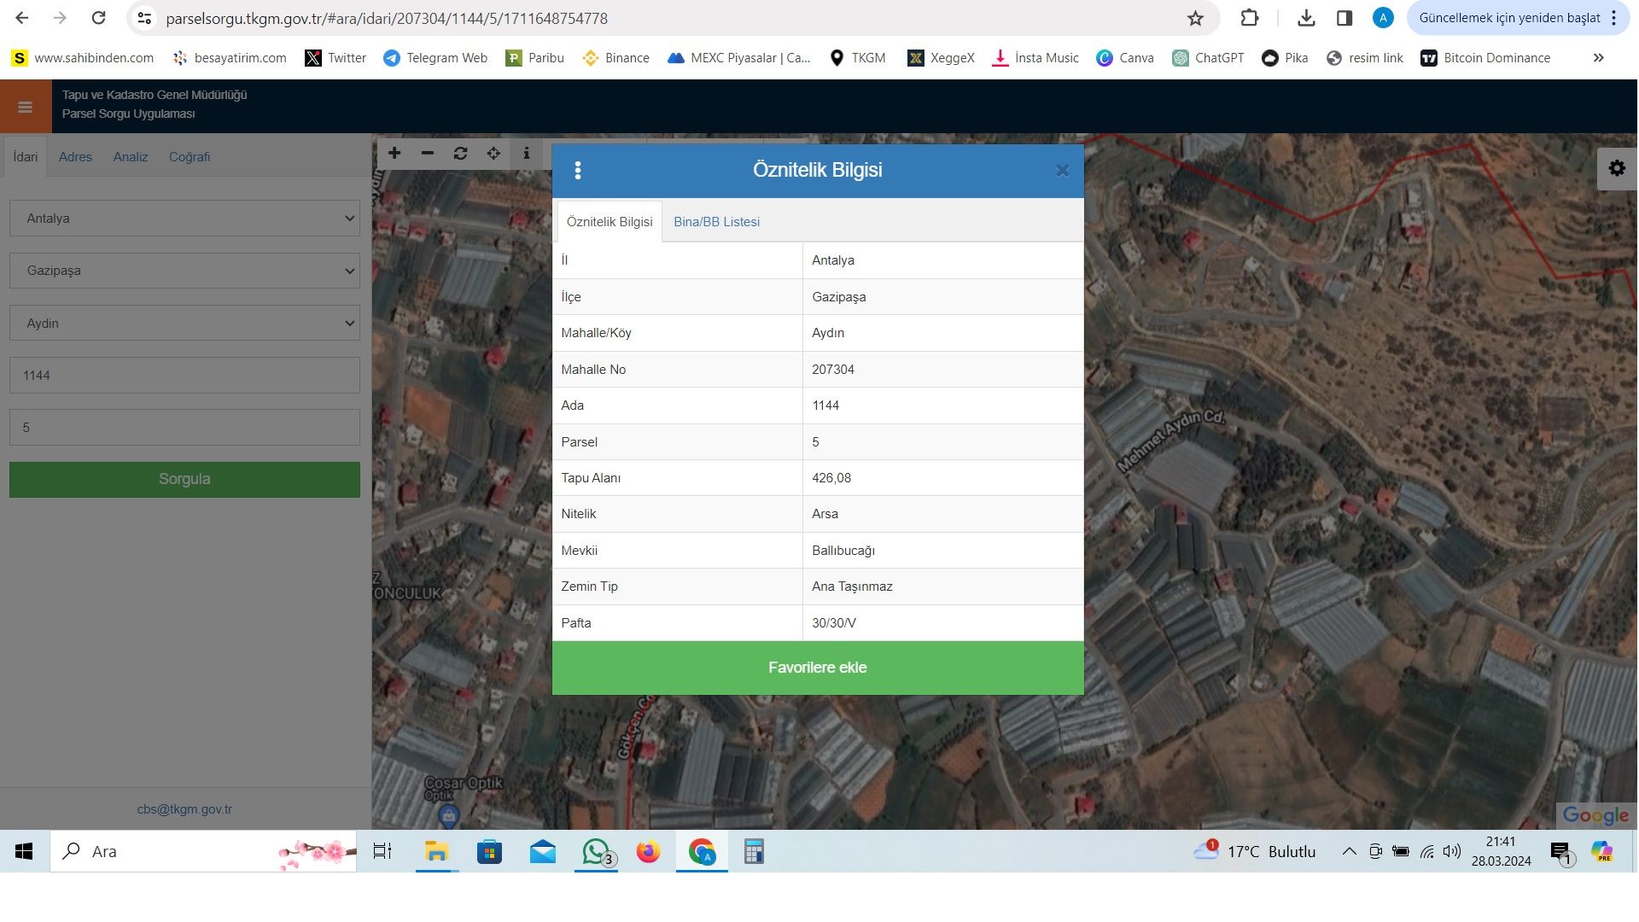This screenshot has height=922, width=1639.
Task: Expand the Aydın neighborhood dropdown
Action: 184,324
